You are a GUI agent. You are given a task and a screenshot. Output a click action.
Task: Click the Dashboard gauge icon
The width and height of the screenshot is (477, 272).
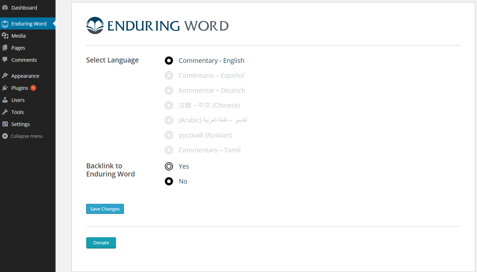(x=5, y=7)
